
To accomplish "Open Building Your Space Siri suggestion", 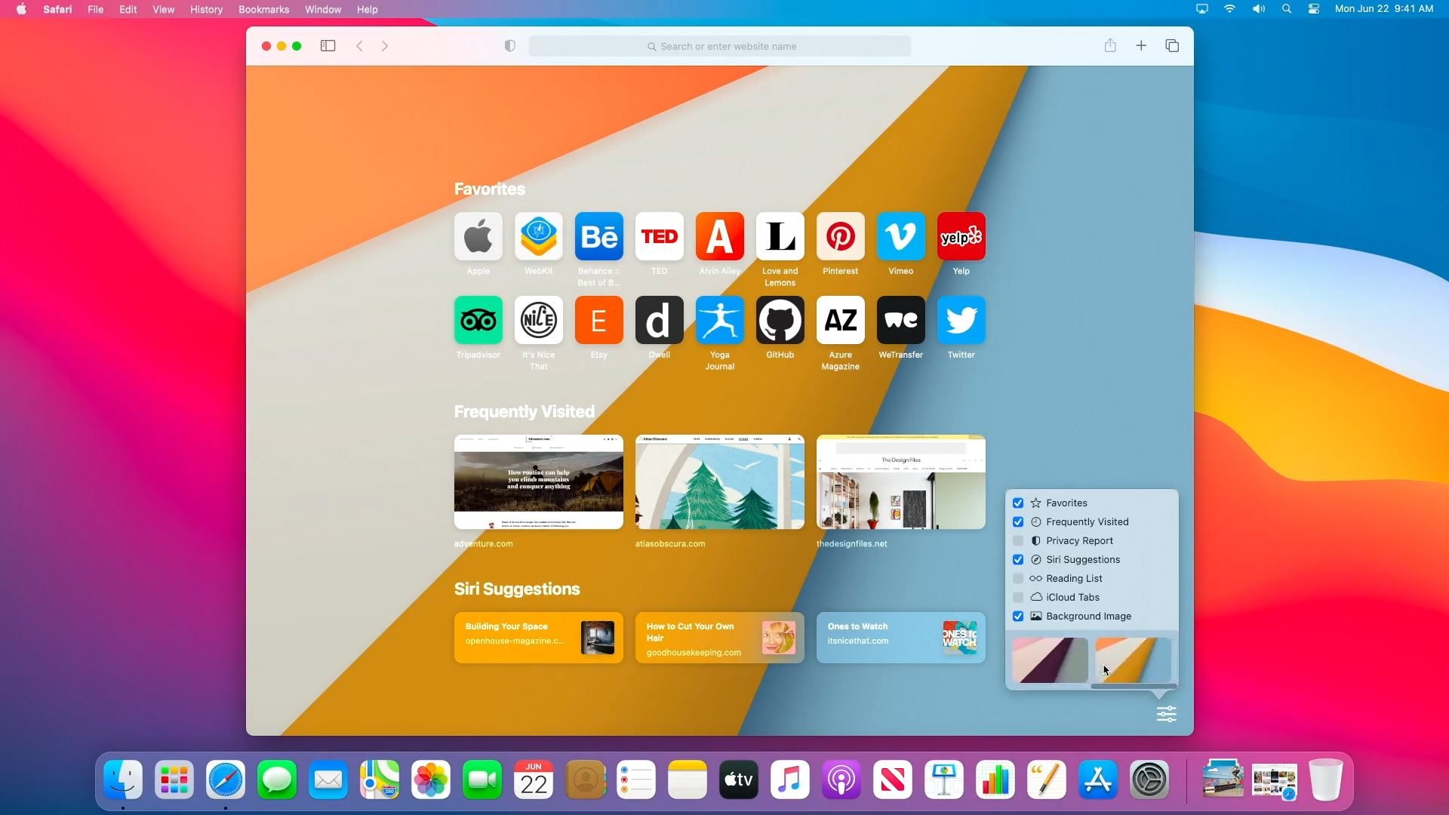I will click(539, 638).
